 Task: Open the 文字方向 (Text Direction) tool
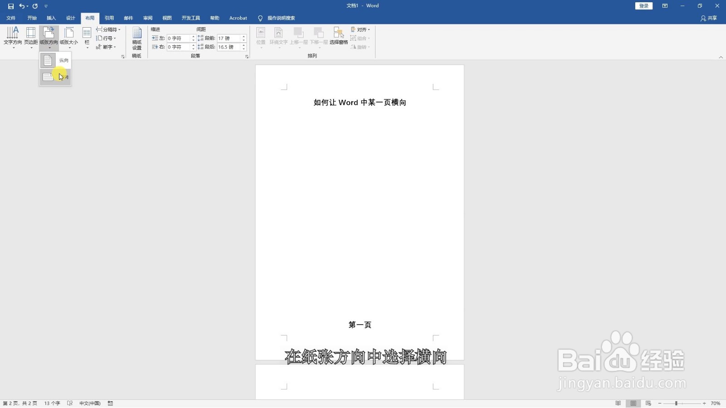pos(13,38)
